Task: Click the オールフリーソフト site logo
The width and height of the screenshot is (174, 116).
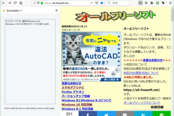Action: [115, 16]
